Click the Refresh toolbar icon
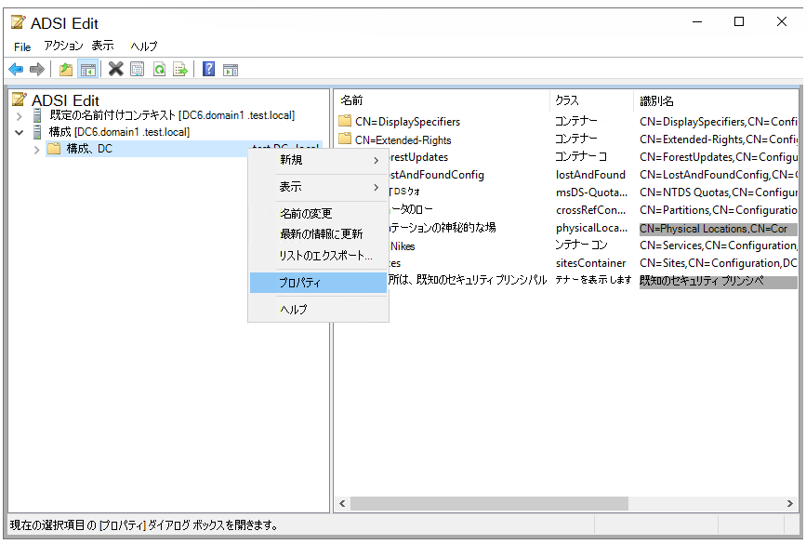Viewport: 806px width, 544px height. tap(159, 69)
